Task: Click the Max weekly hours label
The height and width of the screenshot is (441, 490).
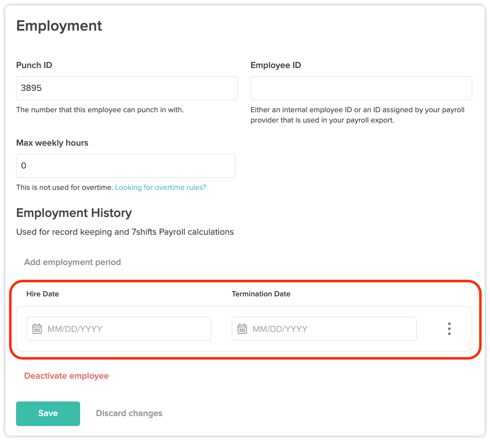Action: [52, 143]
